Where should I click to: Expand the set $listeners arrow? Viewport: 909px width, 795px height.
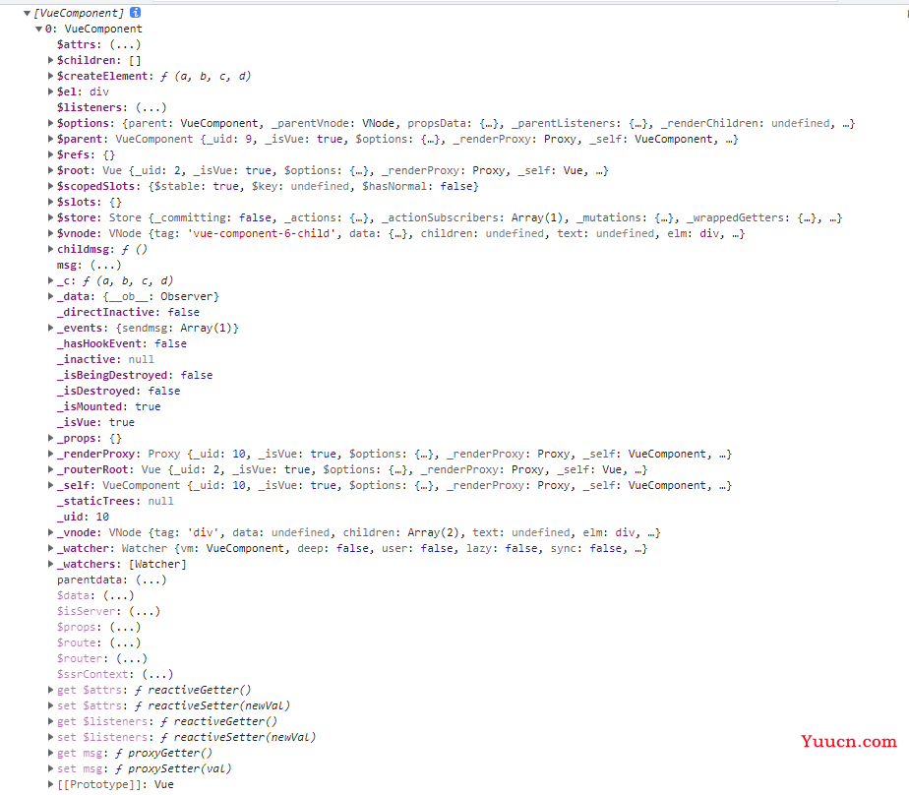[50, 736]
